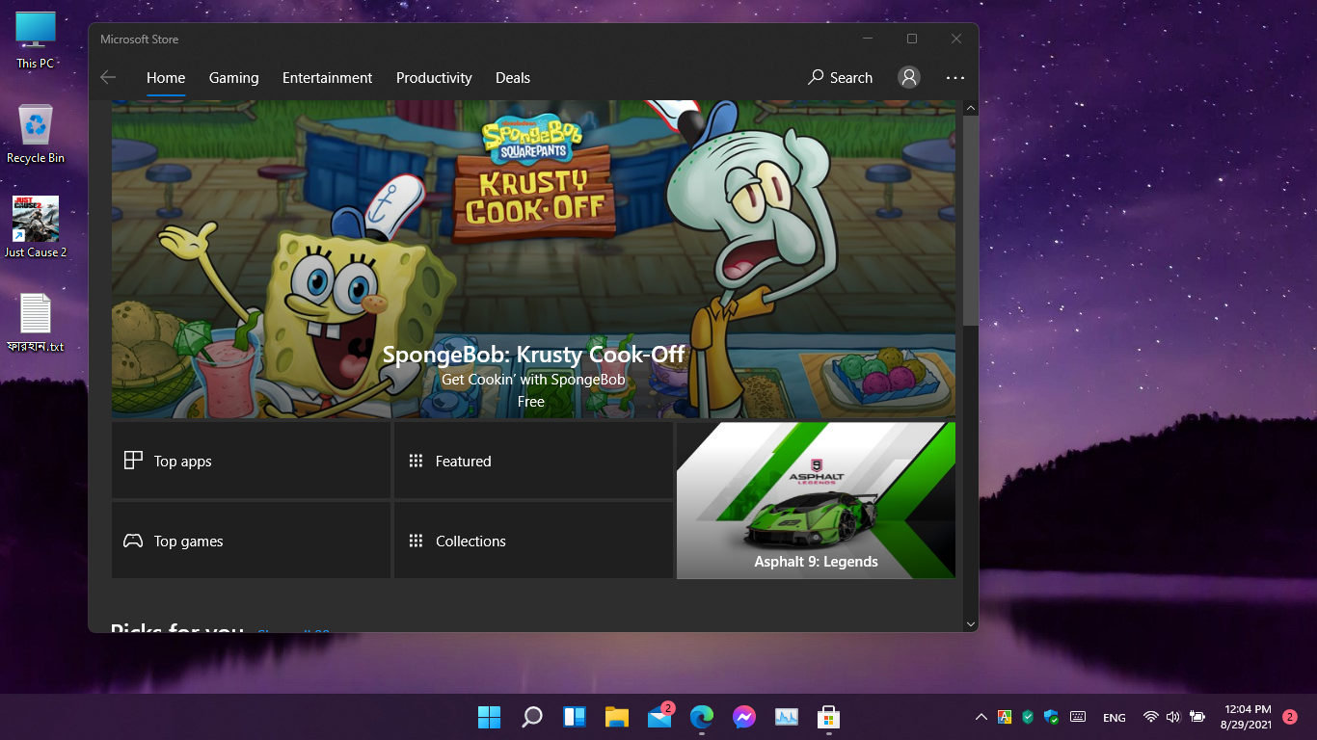Click the Search button in Store

pos(841,78)
